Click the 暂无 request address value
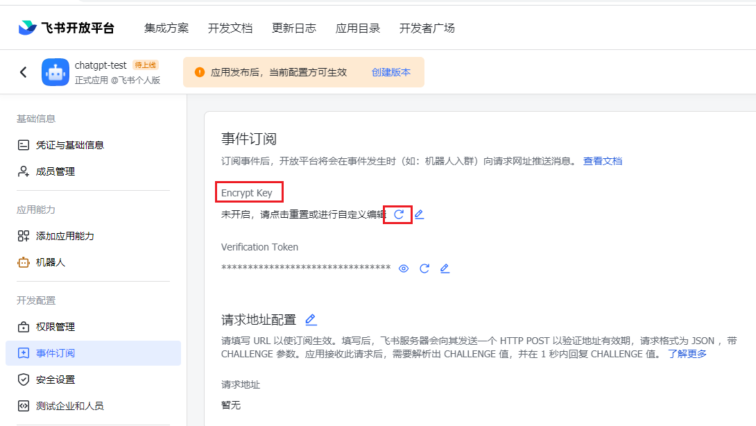This screenshot has height=426, width=756. click(231, 405)
